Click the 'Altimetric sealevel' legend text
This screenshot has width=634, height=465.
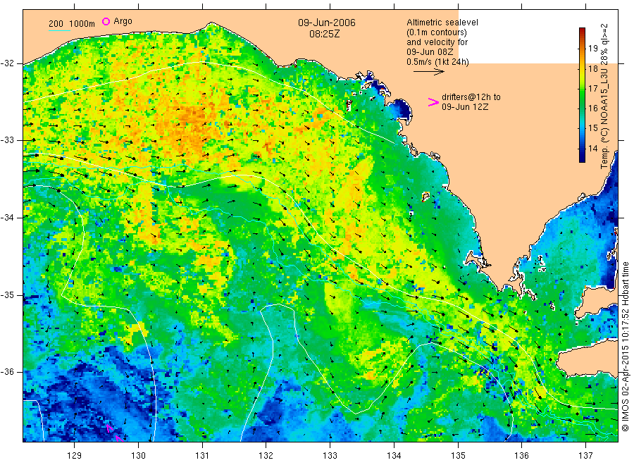pos(442,23)
